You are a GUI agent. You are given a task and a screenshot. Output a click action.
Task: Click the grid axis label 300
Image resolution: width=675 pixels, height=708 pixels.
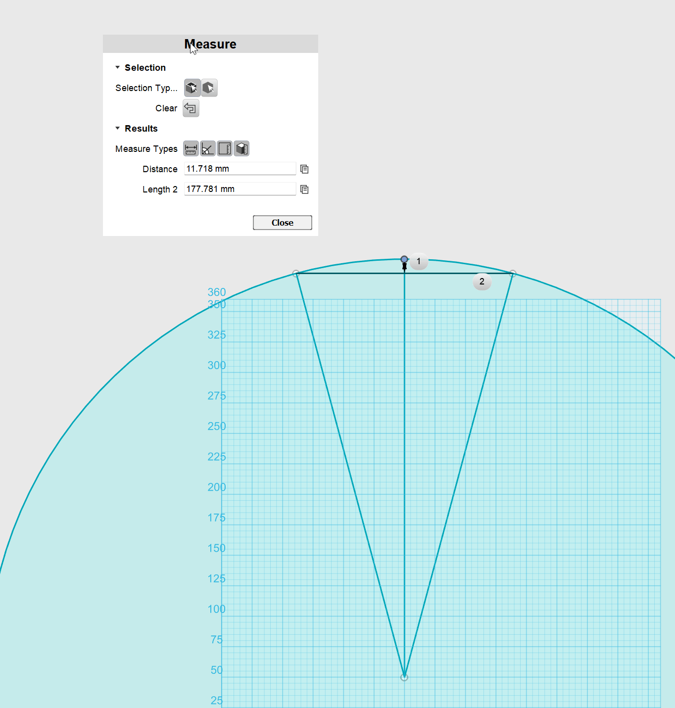coord(217,365)
